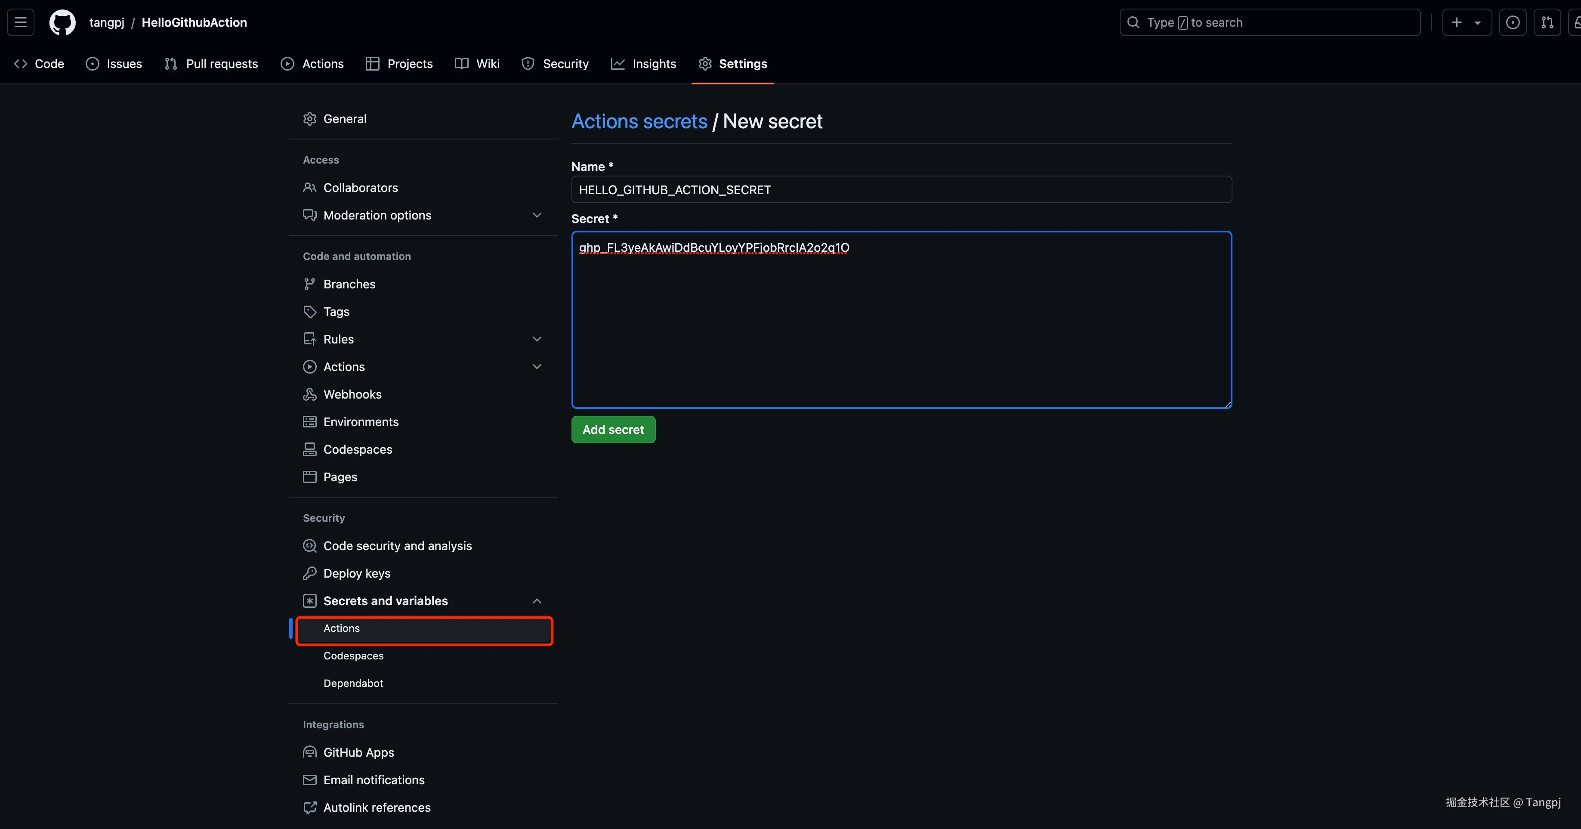The height and width of the screenshot is (829, 1581).
Task: Click the Deploy keys key icon
Action: click(x=309, y=573)
